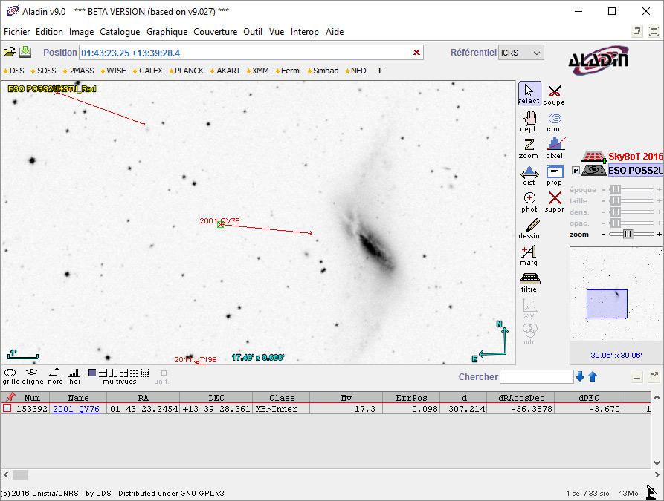Select the sixteen-panel multivues layout

pyautogui.click(x=145, y=373)
